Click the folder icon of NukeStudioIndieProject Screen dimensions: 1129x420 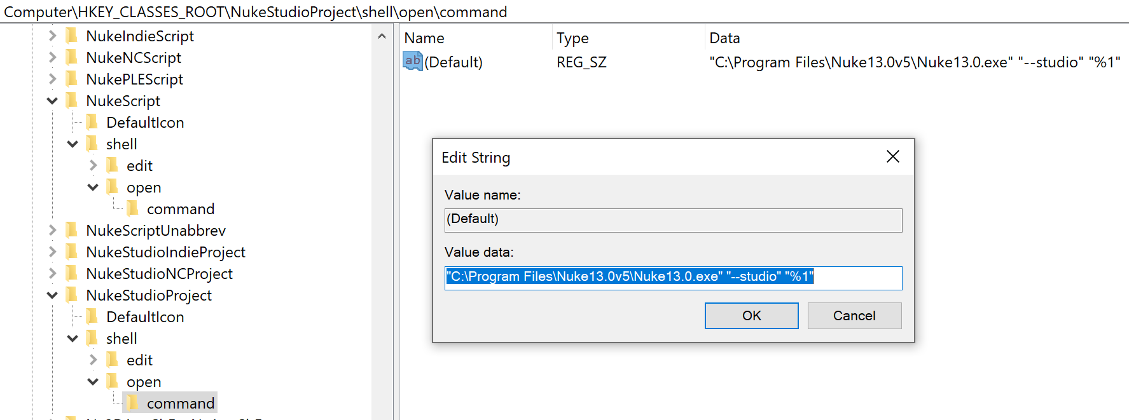point(72,252)
